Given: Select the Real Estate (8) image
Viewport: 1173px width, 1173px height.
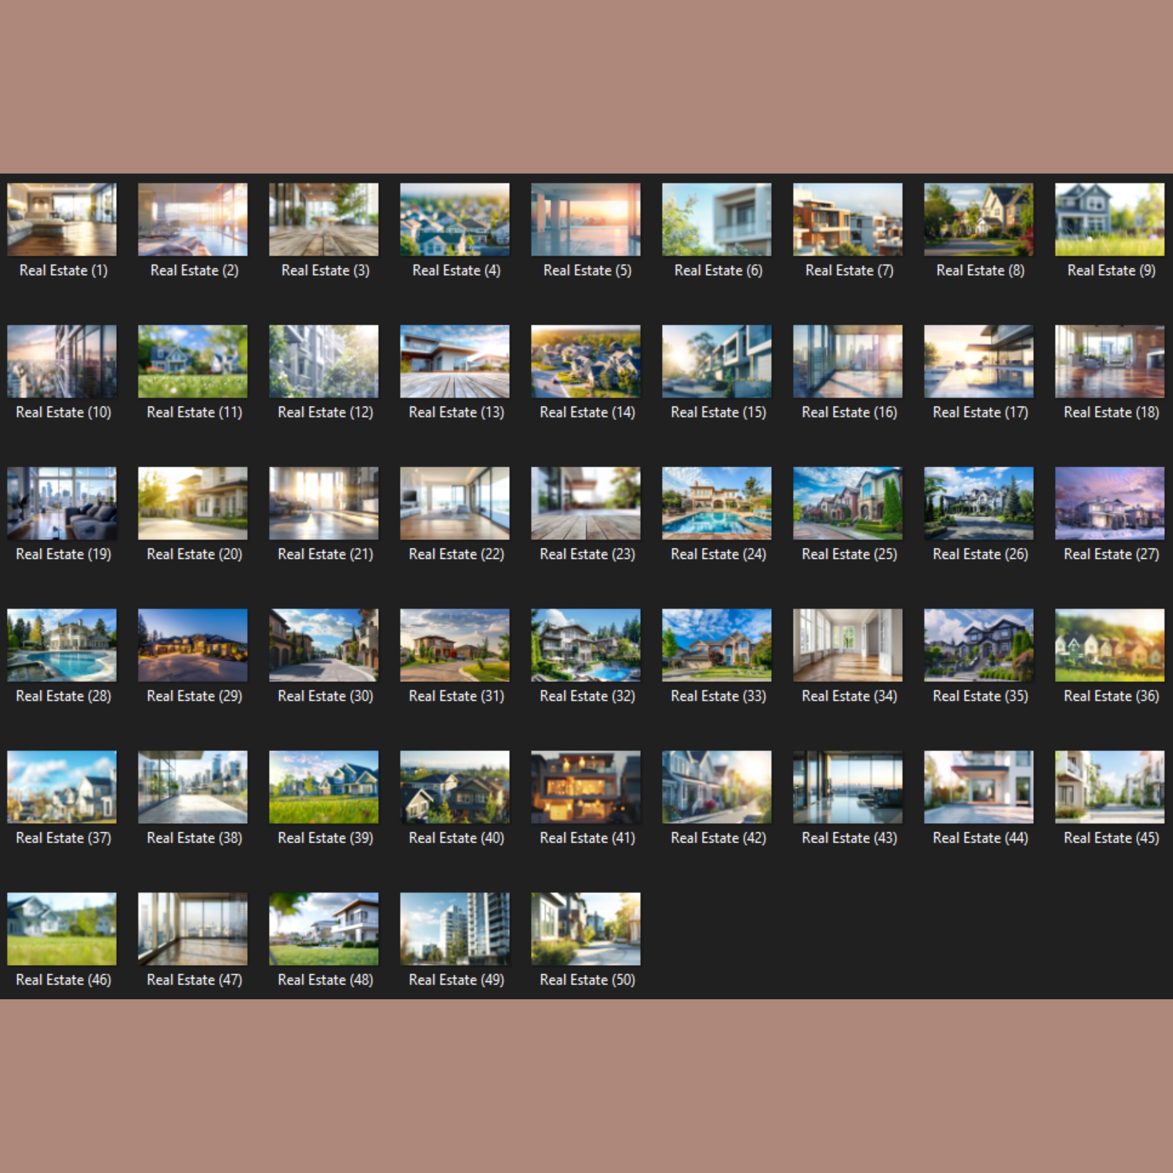Looking at the screenshot, I should coord(979,219).
